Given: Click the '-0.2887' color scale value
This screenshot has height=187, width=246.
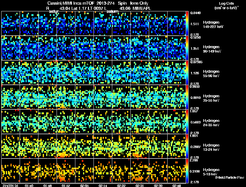Looking at the screenshot, I should click(x=195, y=147).
